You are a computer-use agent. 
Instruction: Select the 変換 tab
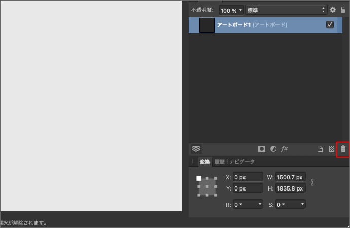pos(204,162)
